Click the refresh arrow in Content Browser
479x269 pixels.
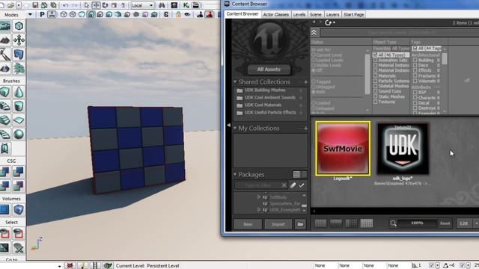tap(328, 22)
